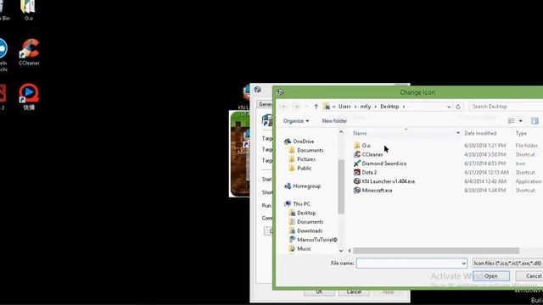Sort by the Type column header

tap(521, 133)
